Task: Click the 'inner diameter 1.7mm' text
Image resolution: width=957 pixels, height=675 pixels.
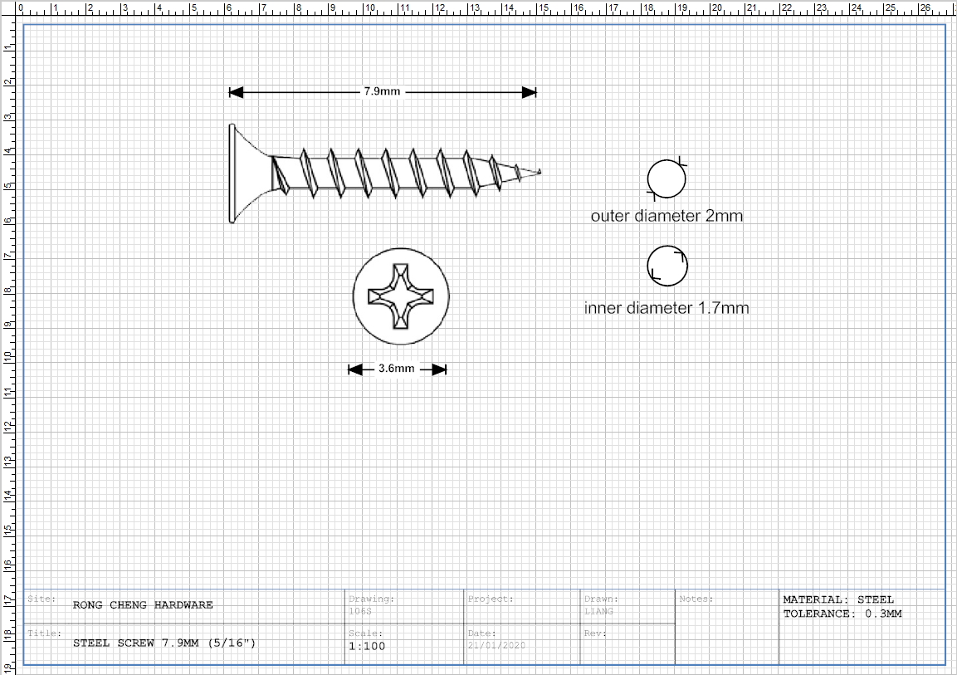Action: click(666, 308)
